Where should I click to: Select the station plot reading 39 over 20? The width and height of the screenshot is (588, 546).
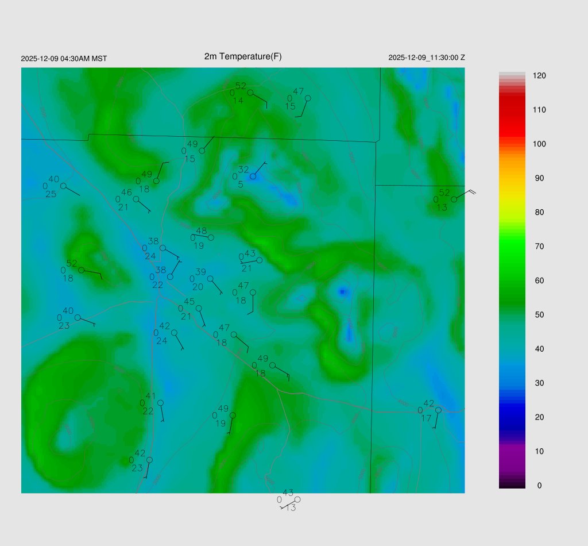(210, 279)
